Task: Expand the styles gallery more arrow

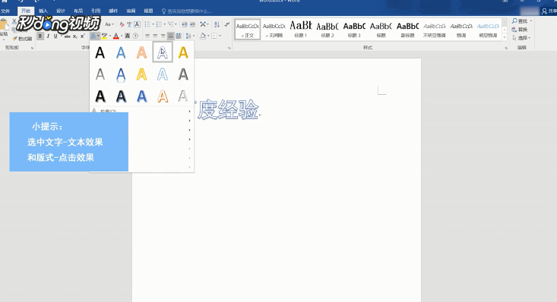Action: [505, 37]
